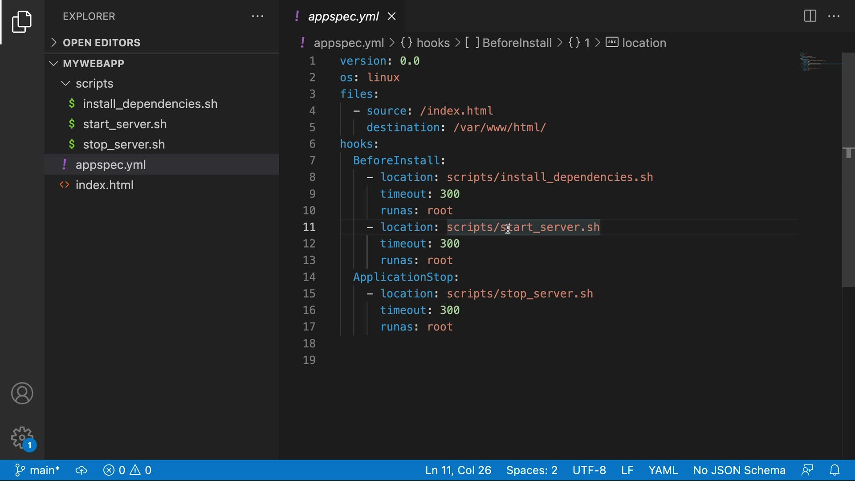Change YAML language mode in status bar

[663, 470]
